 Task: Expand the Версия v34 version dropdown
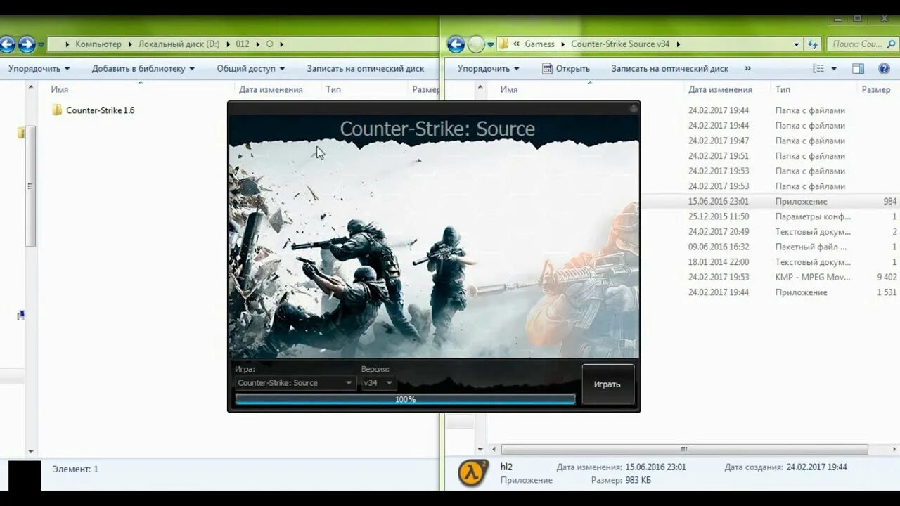(378, 383)
